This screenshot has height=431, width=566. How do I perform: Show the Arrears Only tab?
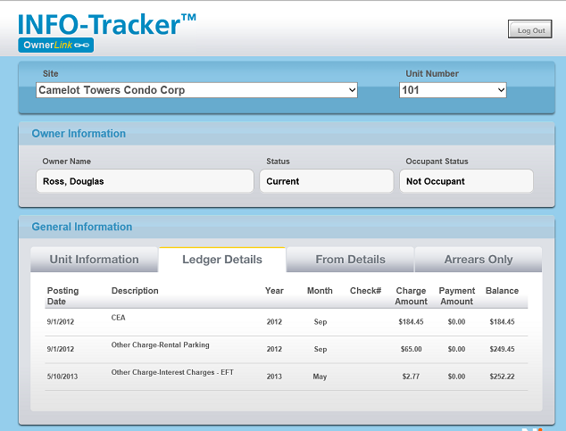click(x=479, y=260)
